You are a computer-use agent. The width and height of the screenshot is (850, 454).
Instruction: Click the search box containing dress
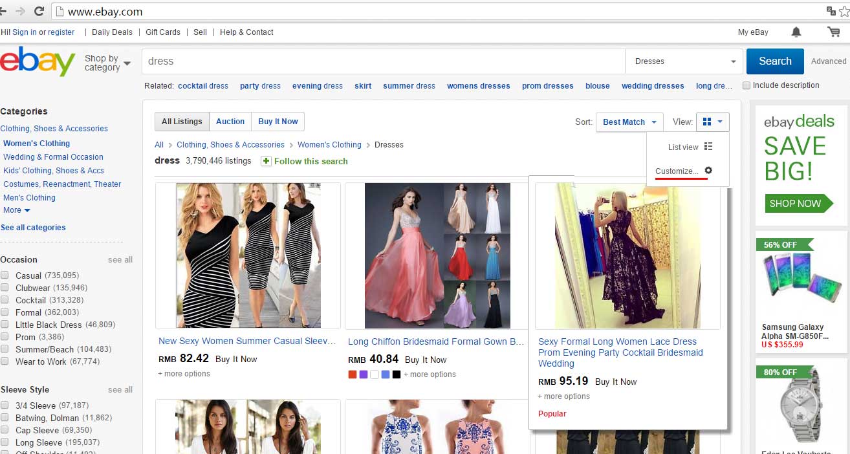click(384, 61)
